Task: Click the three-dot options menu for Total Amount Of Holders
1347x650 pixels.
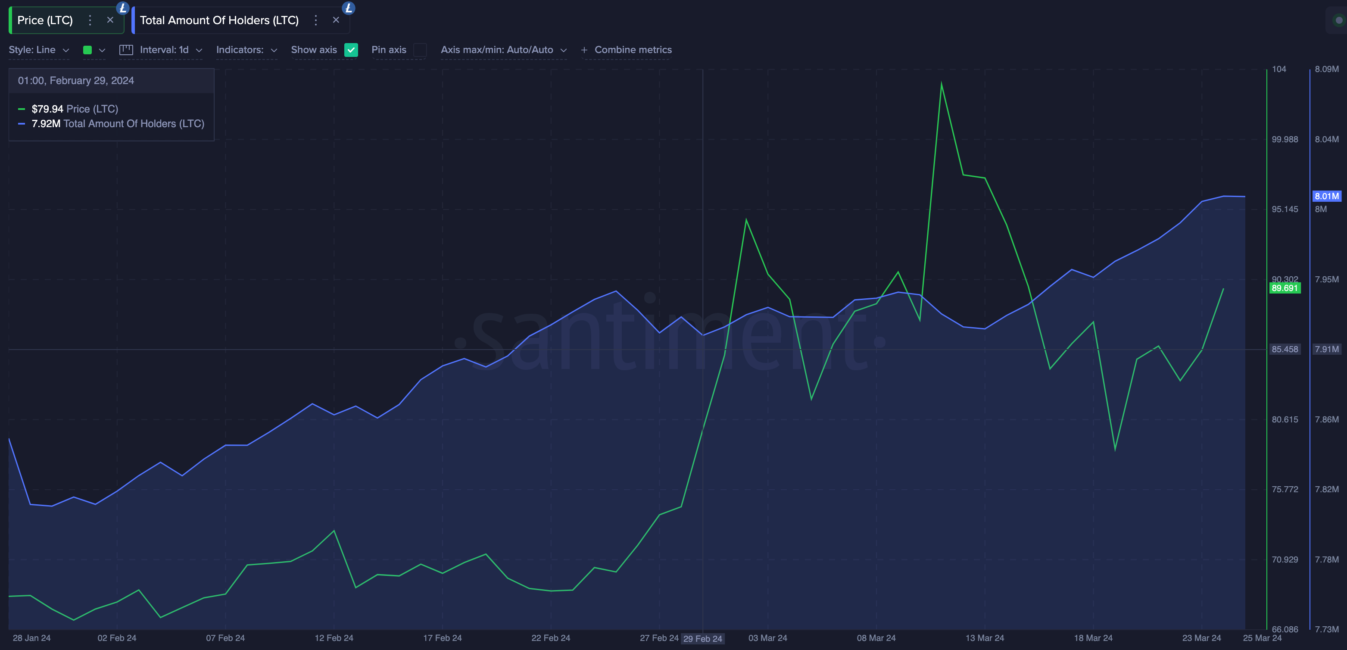Action: pyautogui.click(x=315, y=19)
